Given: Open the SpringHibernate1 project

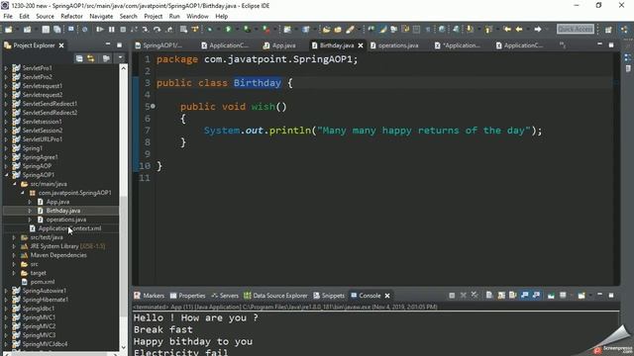Looking at the screenshot, I should point(45,300).
